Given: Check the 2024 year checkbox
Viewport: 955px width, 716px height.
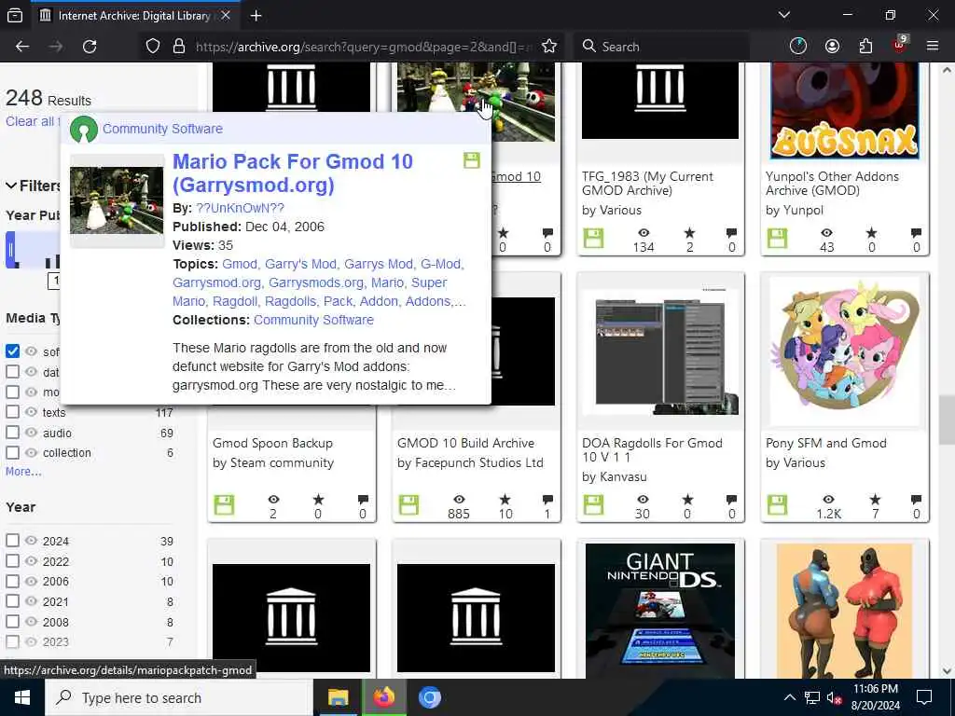Looking at the screenshot, I should (x=12, y=541).
